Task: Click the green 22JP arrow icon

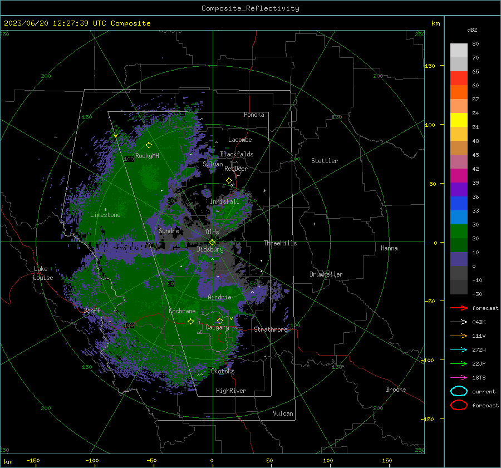Action: [459, 363]
